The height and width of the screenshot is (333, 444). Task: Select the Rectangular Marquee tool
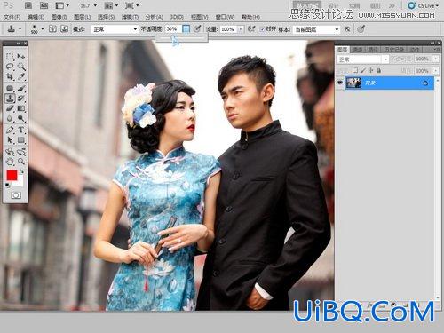[x=10, y=57]
